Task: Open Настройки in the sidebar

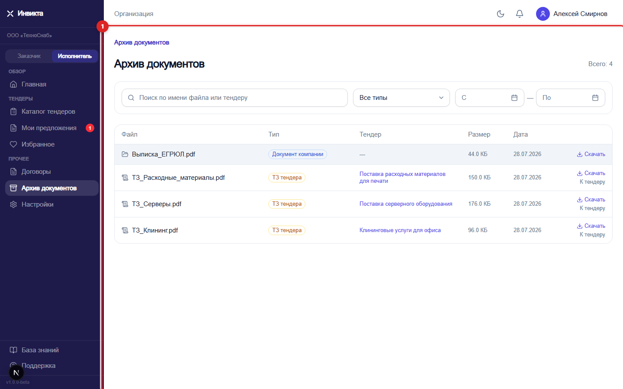Action: 52,204
